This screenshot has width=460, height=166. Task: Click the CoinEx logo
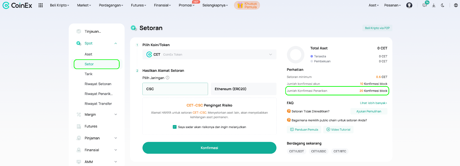[17, 5]
